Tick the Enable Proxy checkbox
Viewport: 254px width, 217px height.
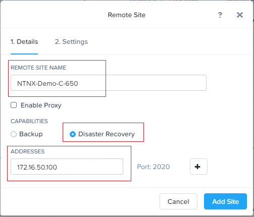[14, 105]
